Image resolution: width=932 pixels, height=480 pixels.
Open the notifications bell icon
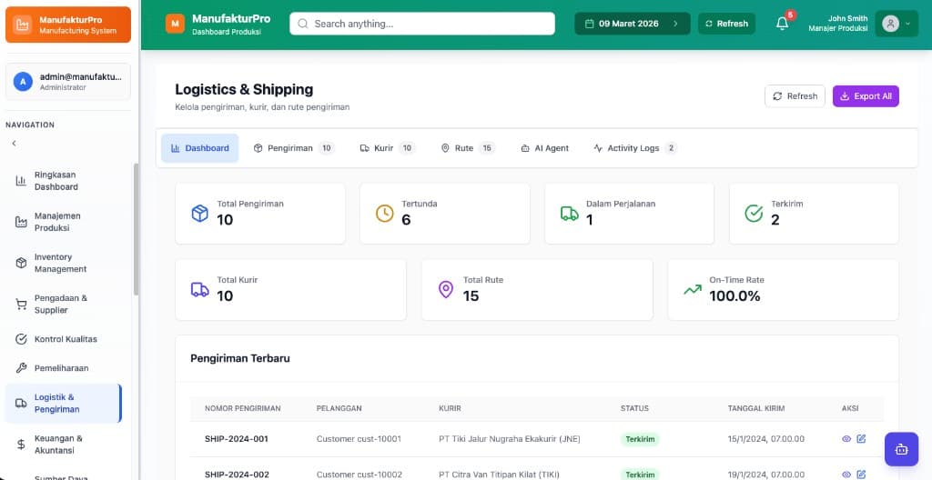(x=782, y=24)
